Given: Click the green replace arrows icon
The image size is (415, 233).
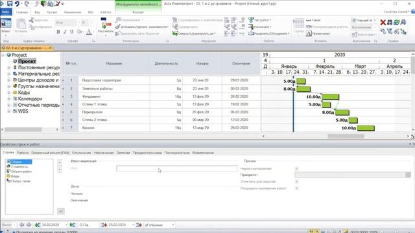Looking at the screenshot, I should pos(396,23).
